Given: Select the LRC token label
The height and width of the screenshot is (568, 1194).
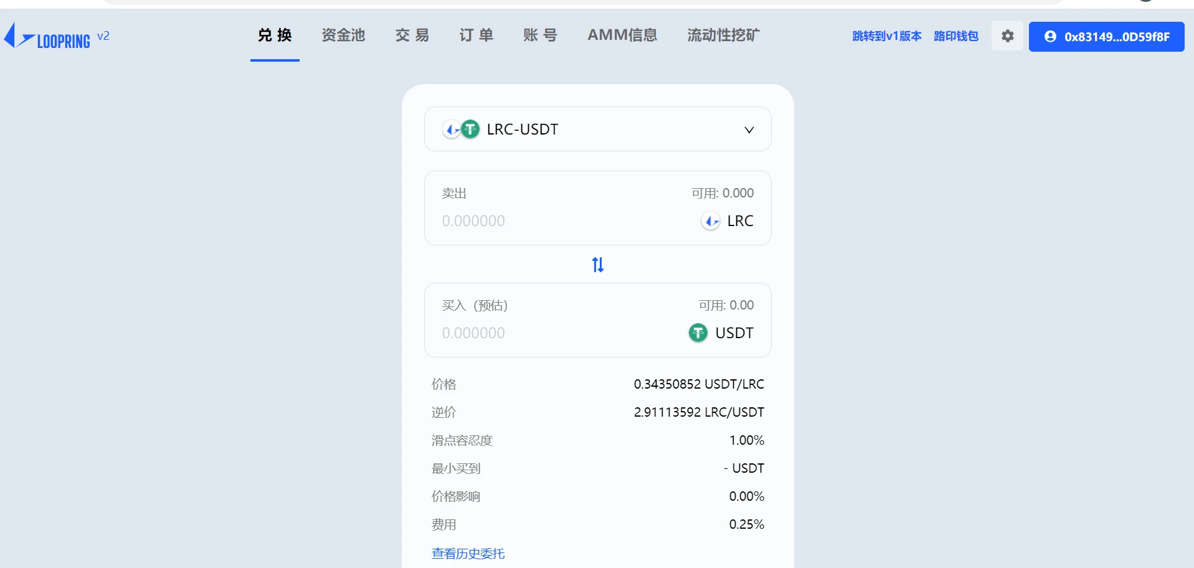Looking at the screenshot, I should coord(740,220).
